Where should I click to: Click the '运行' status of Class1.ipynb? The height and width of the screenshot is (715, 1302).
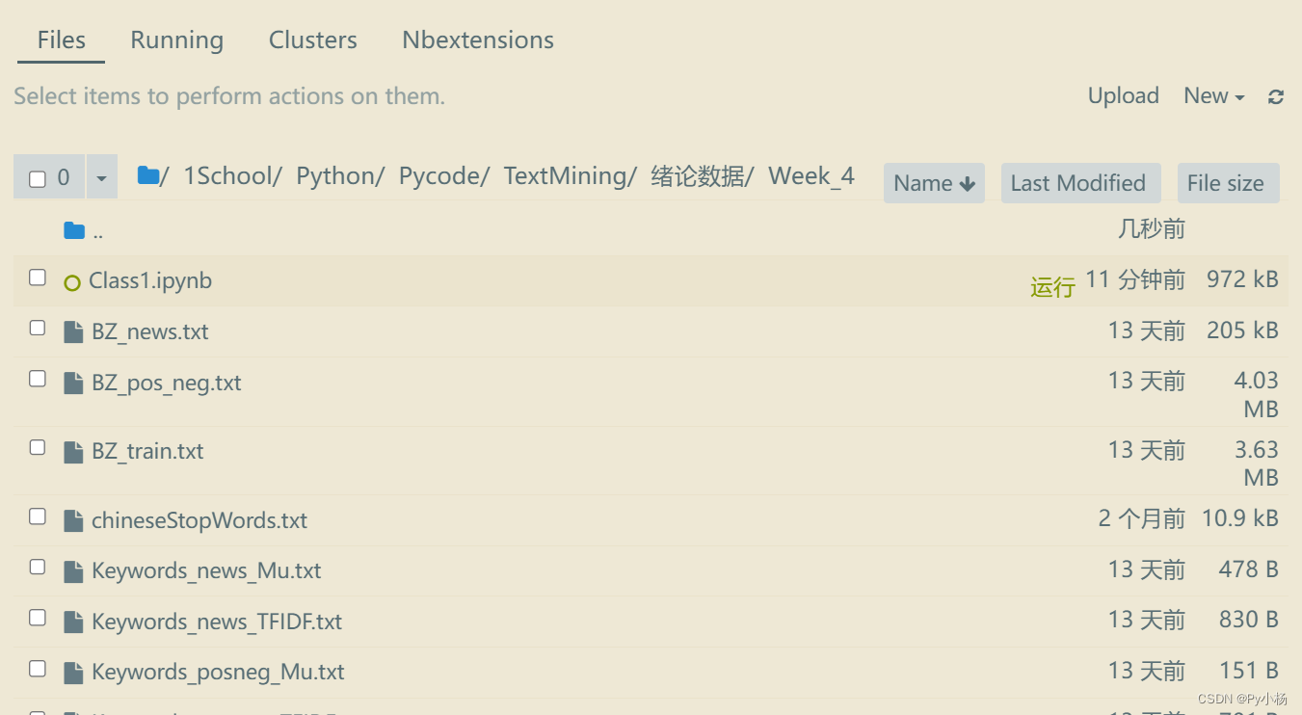pos(1052,287)
